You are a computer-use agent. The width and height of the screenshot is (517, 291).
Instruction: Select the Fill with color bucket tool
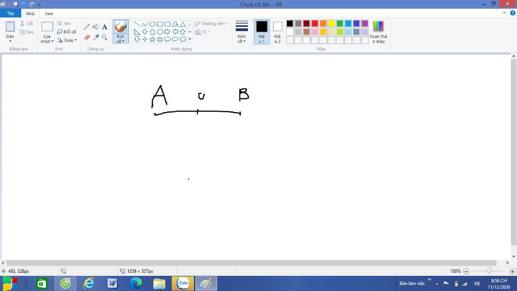pos(95,27)
